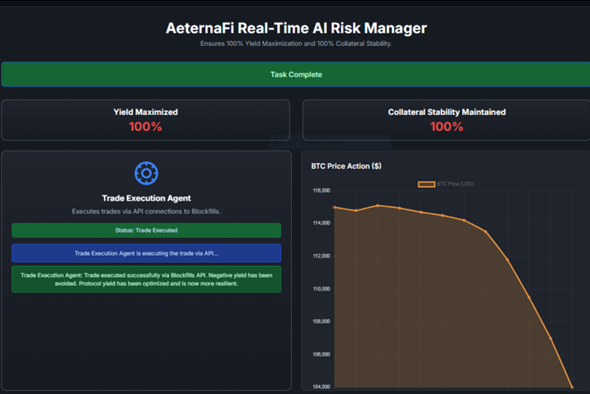The image size is (590, 394).
Task: Click the first BTC chart data point
Action: 335,207
